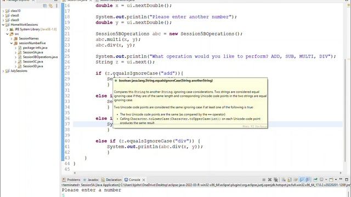
Task: Click else if equalsIgnoreCase("div") on line 40
Action: [148, 141]
